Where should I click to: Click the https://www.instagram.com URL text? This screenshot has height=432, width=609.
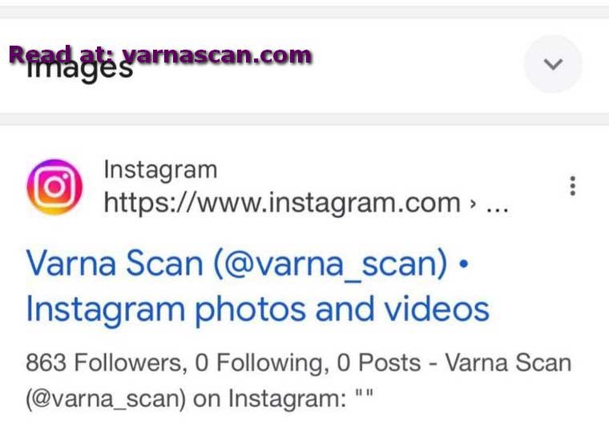pos(282,203)
